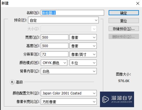The image size is (142, 110).
Task: Click the 颜色模式(M): label
Action: (x=30, y=63)
